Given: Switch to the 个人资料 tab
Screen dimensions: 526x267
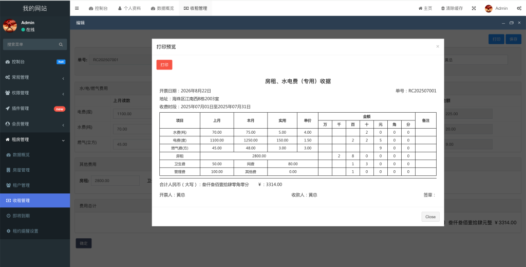Looking at the screenshot, I should click(129, 8).
